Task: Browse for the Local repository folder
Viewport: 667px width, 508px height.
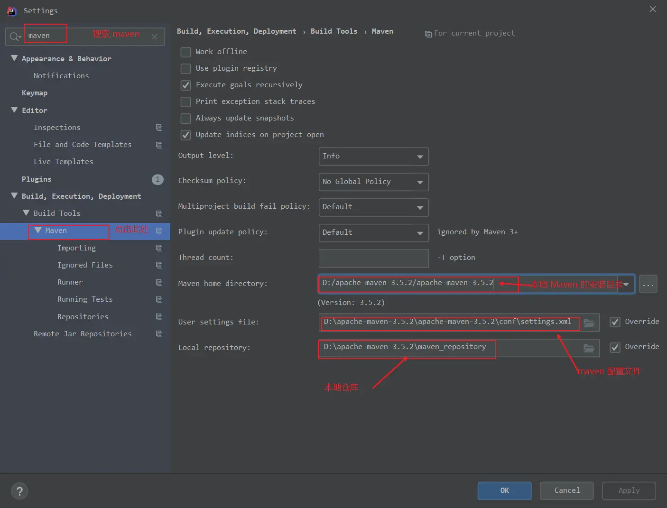Action: pyautogui.click(x=589, y=348)
